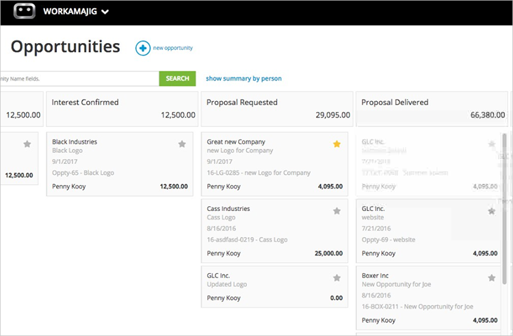The width and height of the screenshot is (513, 336).
Task: Click the blue plus new opportunity icon
Action: 143,48
